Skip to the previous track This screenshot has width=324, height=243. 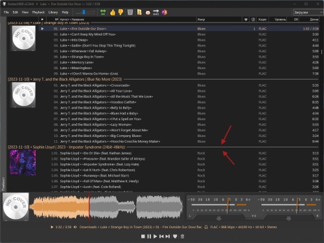click(x=161, y=237)
